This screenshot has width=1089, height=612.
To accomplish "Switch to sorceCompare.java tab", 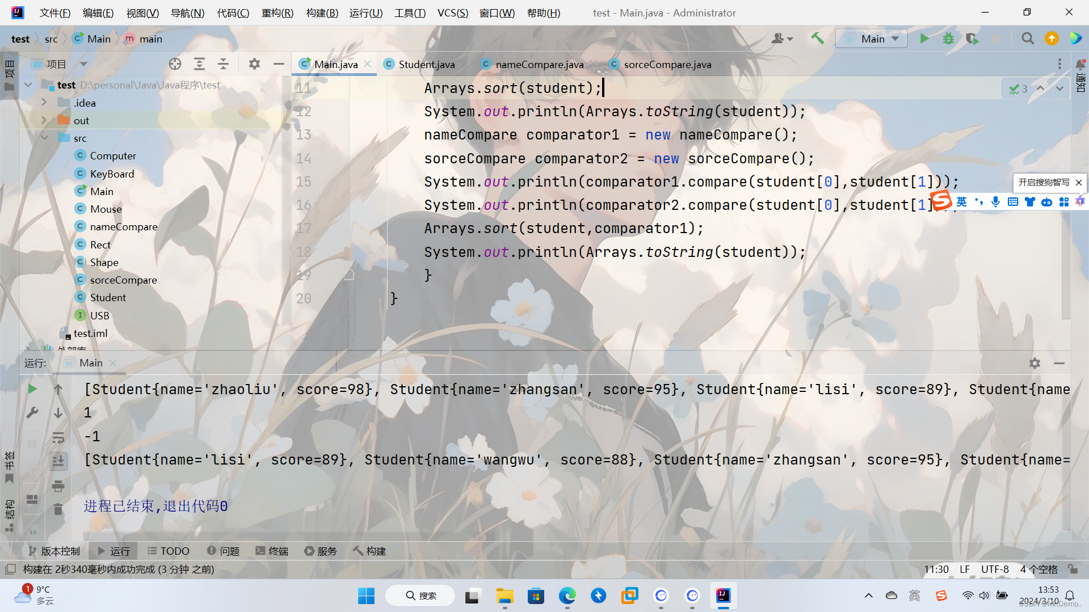I will point(667,64).
